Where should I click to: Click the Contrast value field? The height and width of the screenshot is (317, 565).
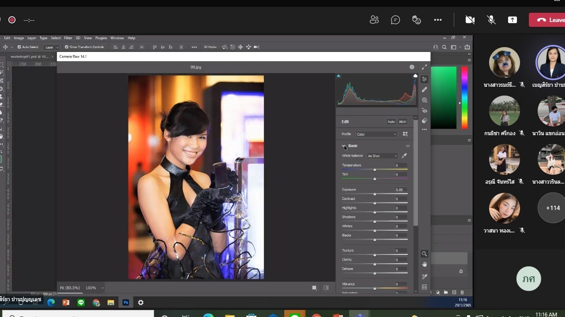400,199
